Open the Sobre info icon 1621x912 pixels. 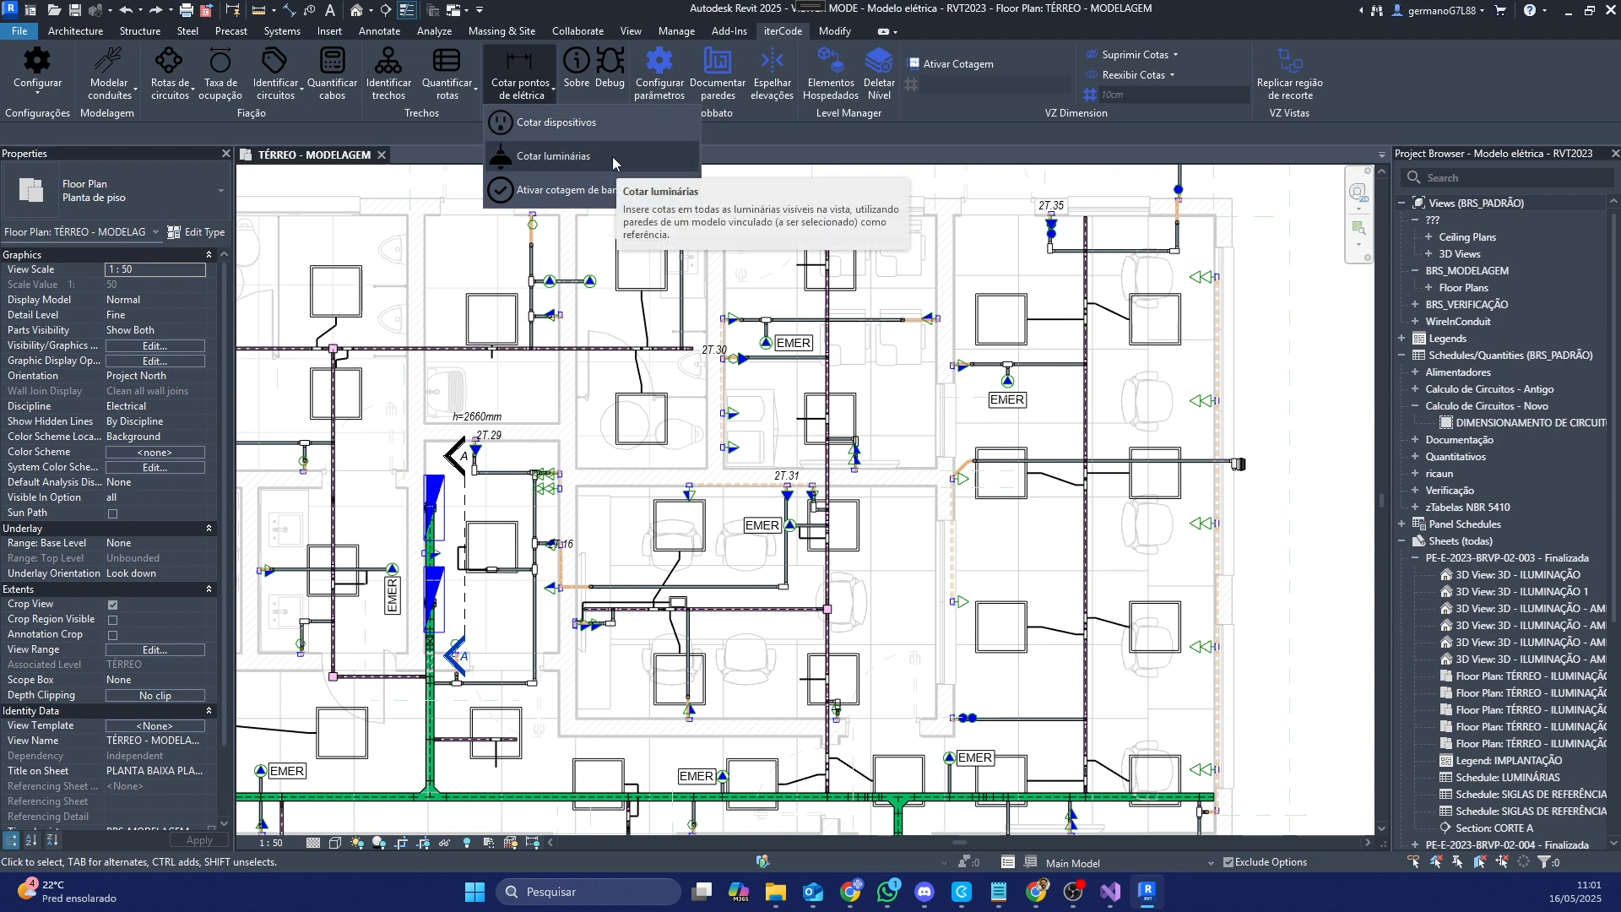[577, 62]
